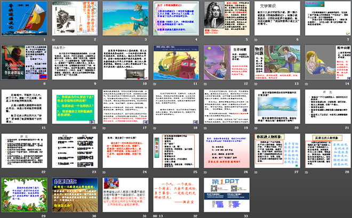Viewport: 352px width, 218px height.
Task: Select slide 11 with the red ship
Action: [x=175, y=62]
